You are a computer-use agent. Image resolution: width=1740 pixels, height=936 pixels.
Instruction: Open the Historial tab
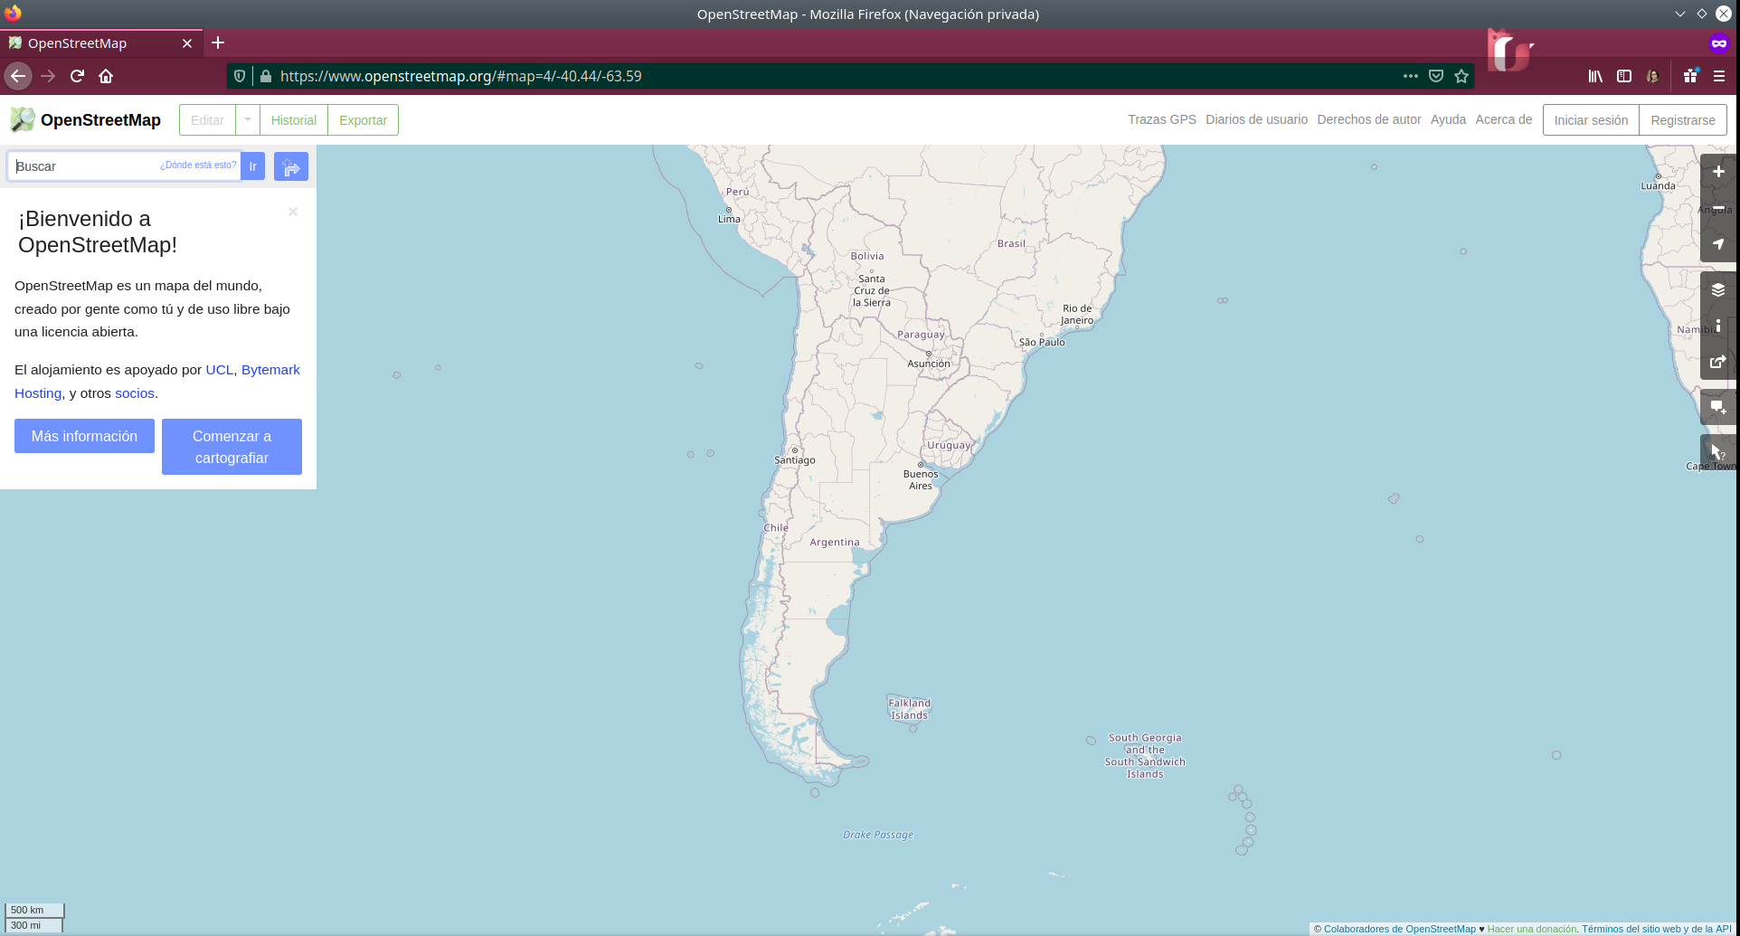click(294, 119)
